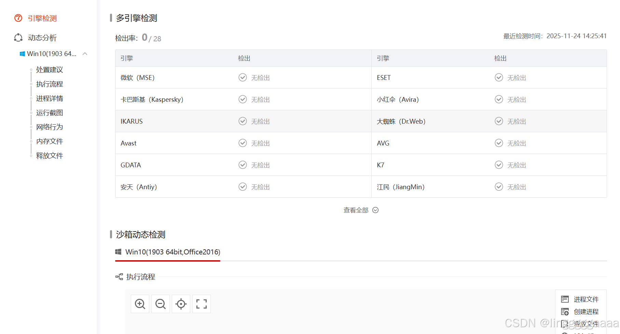The width and height of the screenshot is (620, 334).
Task: Go to 处置建议 in sidebar
Action: click(x=50, y=70)
